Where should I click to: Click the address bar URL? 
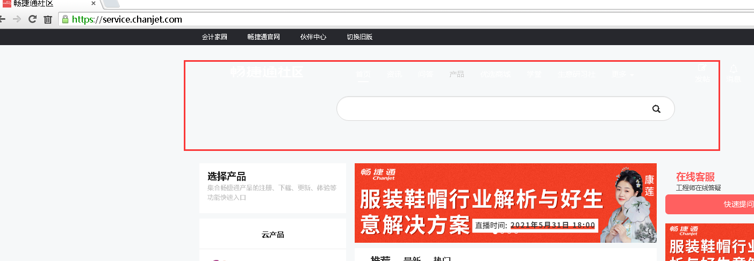click(127, 19)
